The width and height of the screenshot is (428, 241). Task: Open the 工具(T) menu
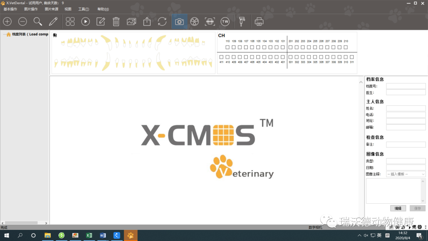pyautogui.click(x=84, y=9)
